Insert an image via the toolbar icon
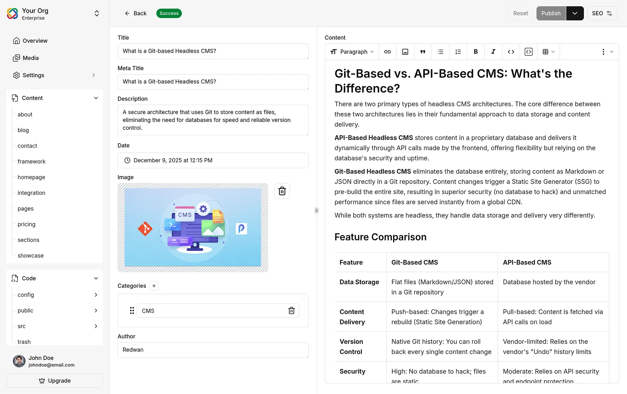Viewport: 627px width, 394px height. [405, 51]
